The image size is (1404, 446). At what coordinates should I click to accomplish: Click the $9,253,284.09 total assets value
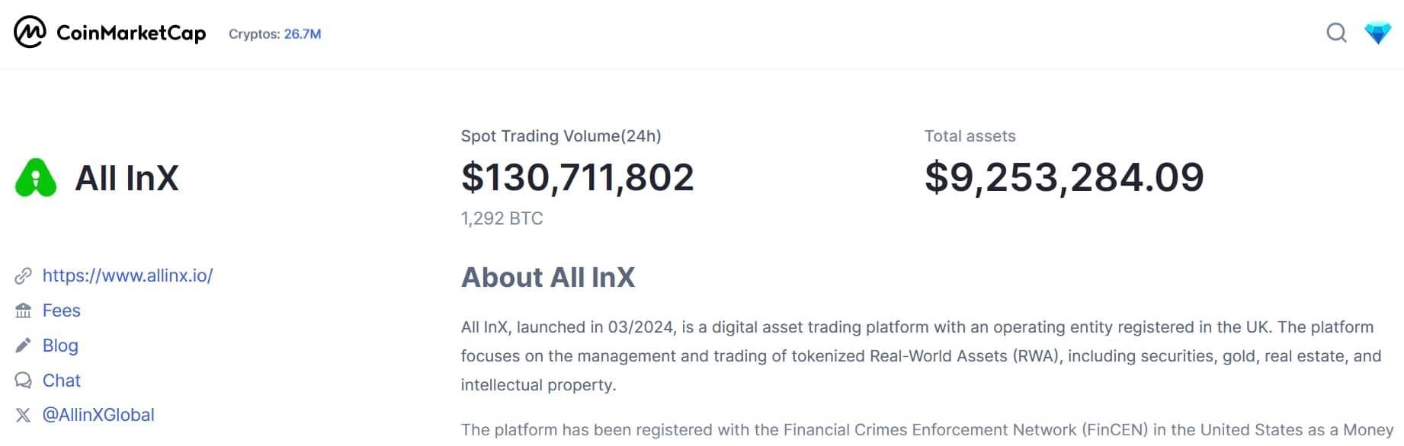[x=1063, y=177]
